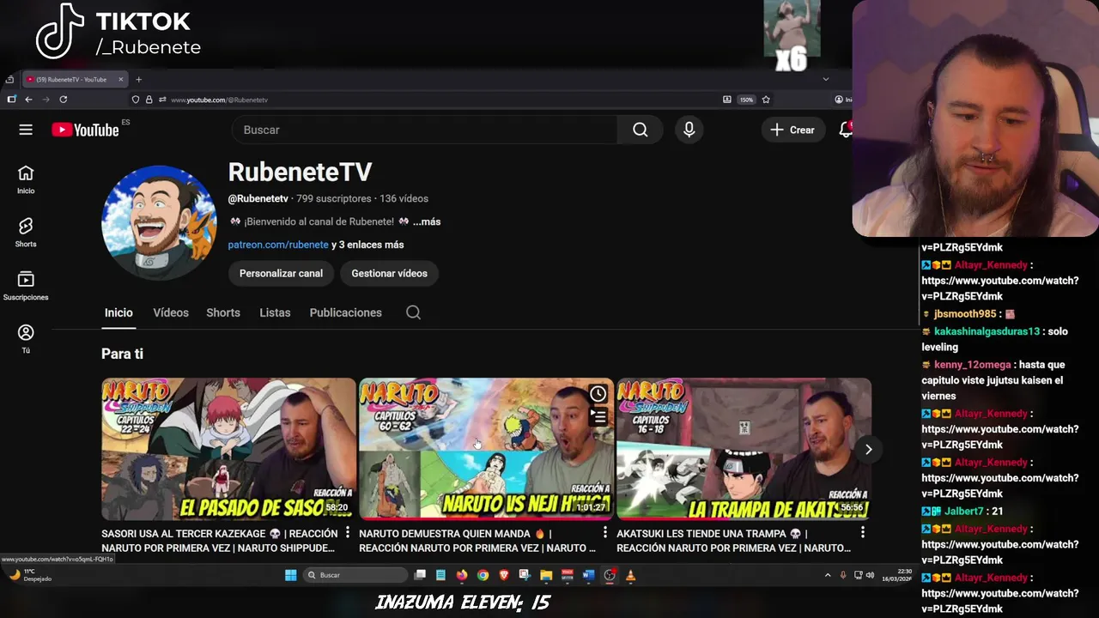Click chat username jbsmooth985
1099x618 pixels.
965,314
